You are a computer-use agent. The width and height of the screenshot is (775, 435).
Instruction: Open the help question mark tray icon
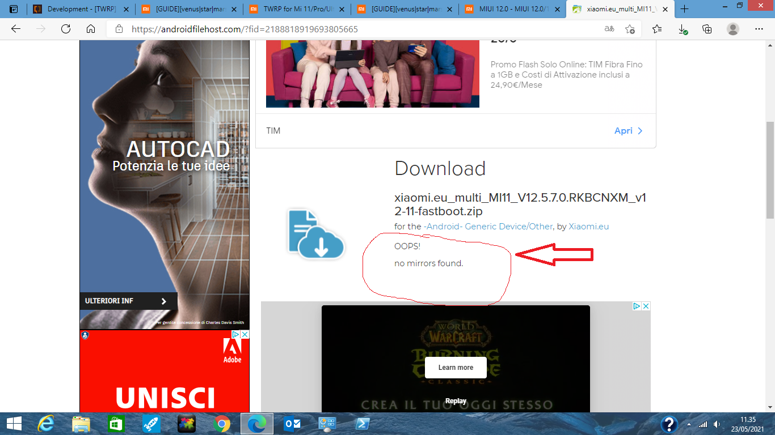click(669, 424)
